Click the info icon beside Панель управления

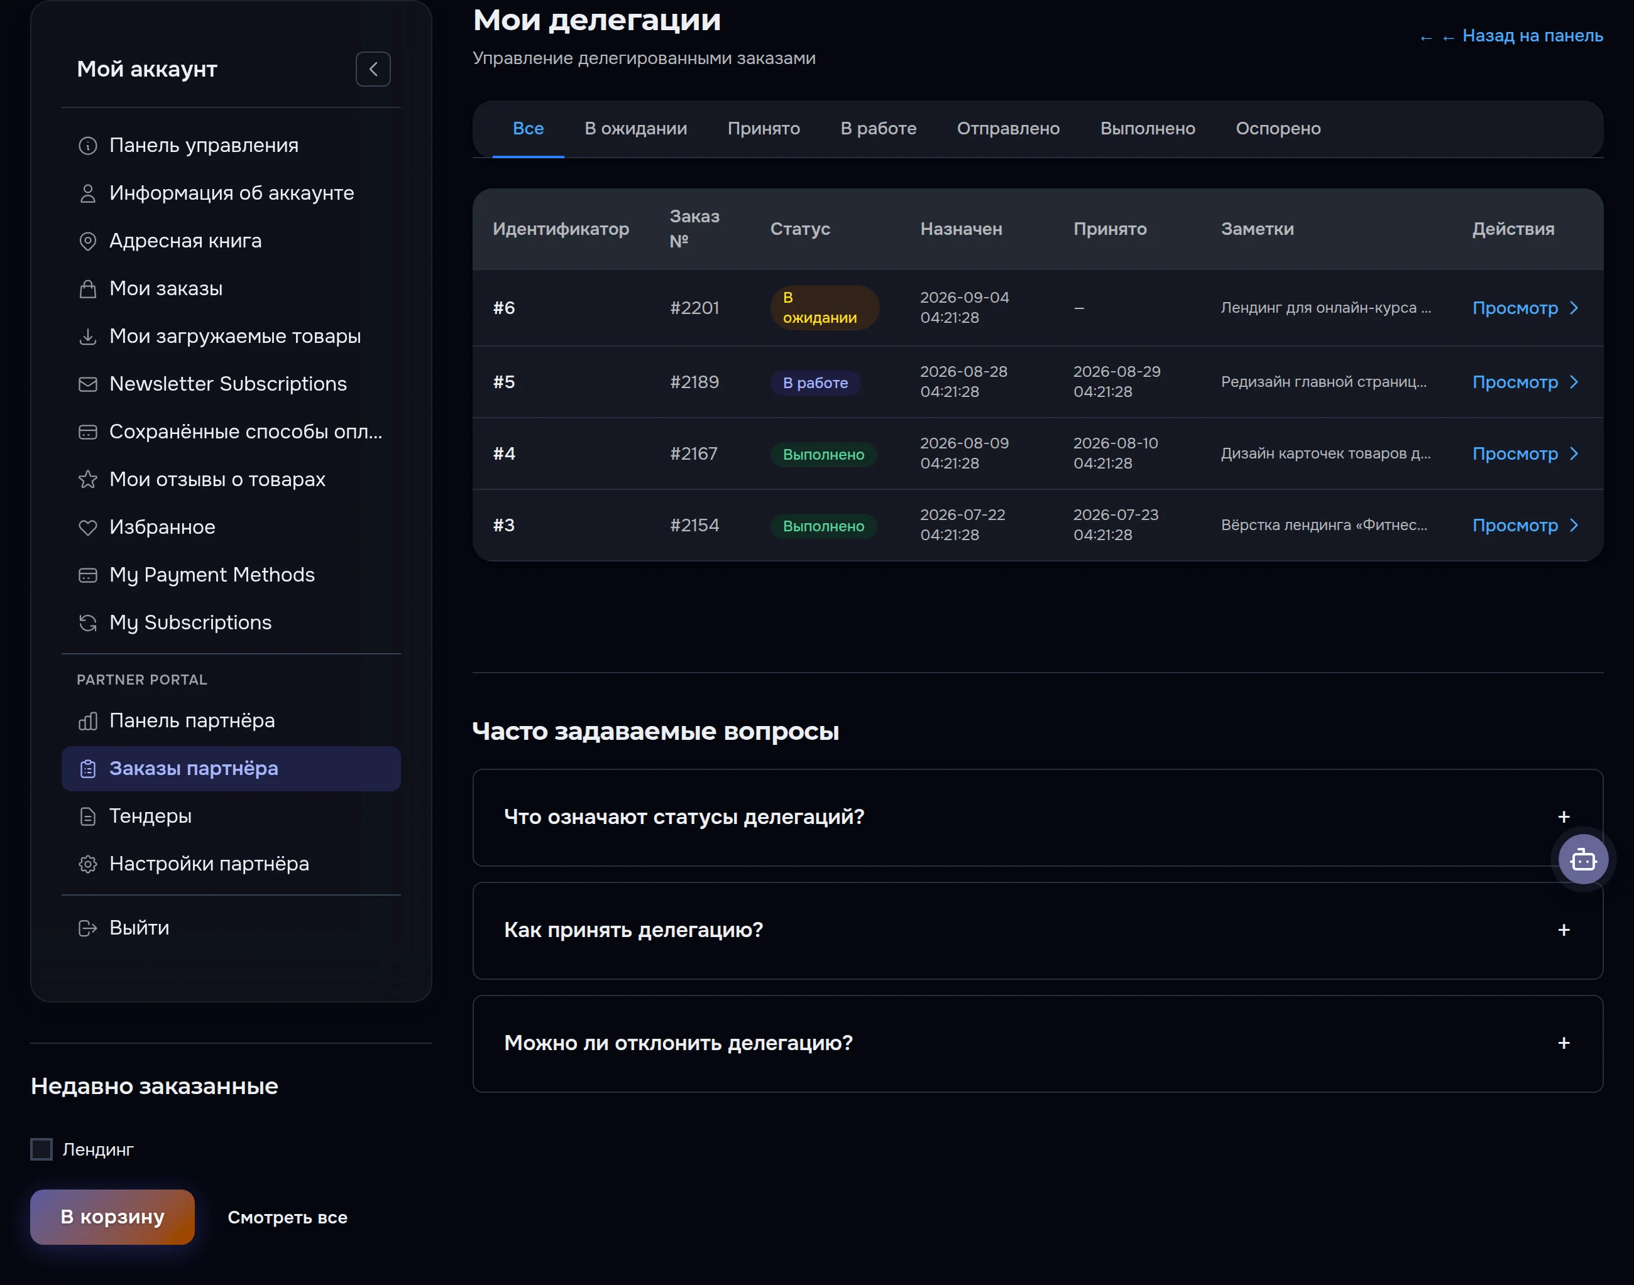88,145
